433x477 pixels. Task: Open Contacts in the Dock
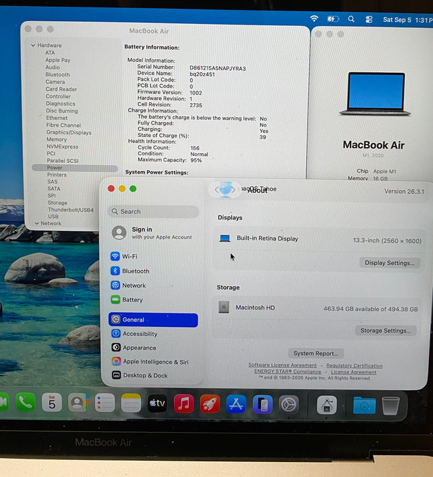[x=78, y=403]
